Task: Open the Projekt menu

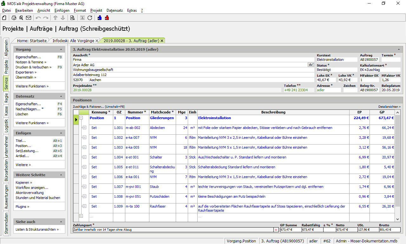Action: click(x=96, y=10)
